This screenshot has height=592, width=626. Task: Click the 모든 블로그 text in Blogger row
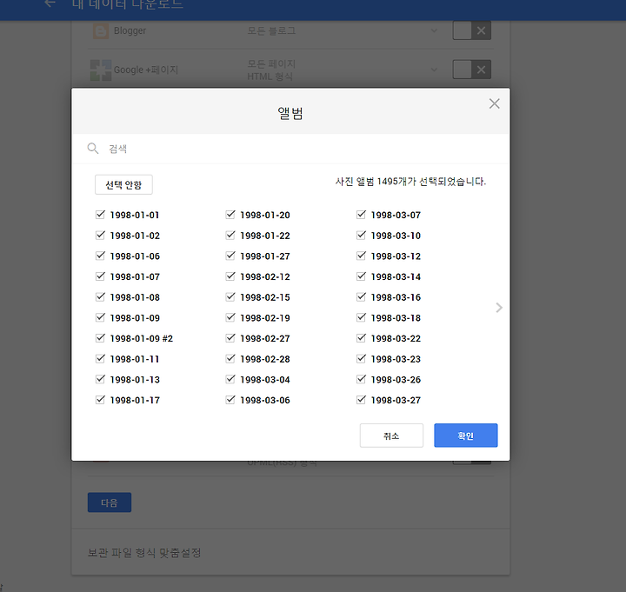coord(271,30)
